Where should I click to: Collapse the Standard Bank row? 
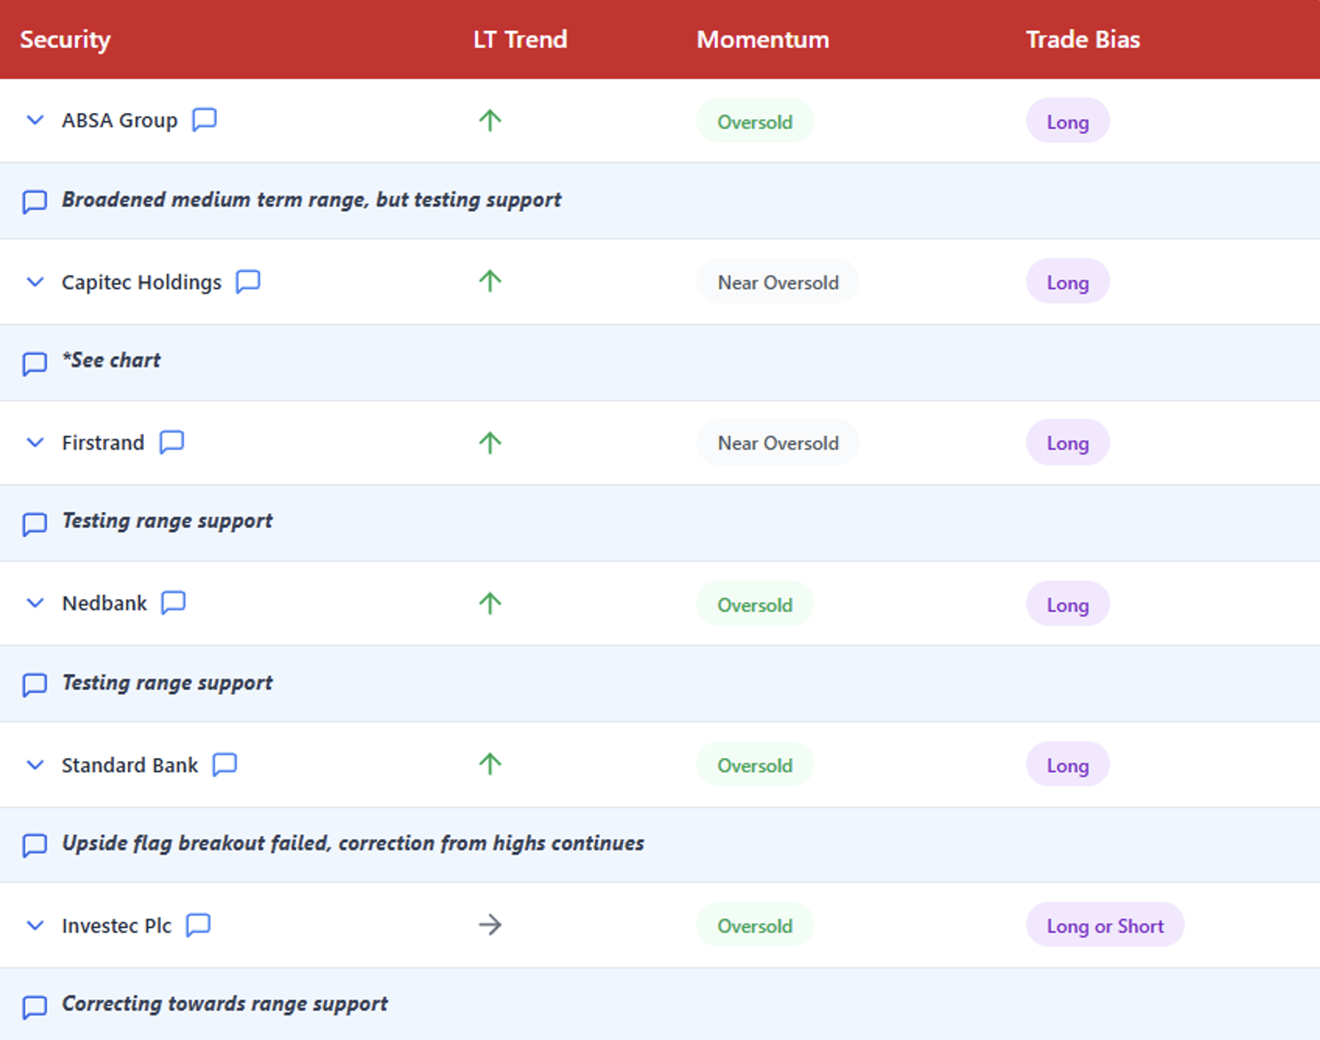35,764
